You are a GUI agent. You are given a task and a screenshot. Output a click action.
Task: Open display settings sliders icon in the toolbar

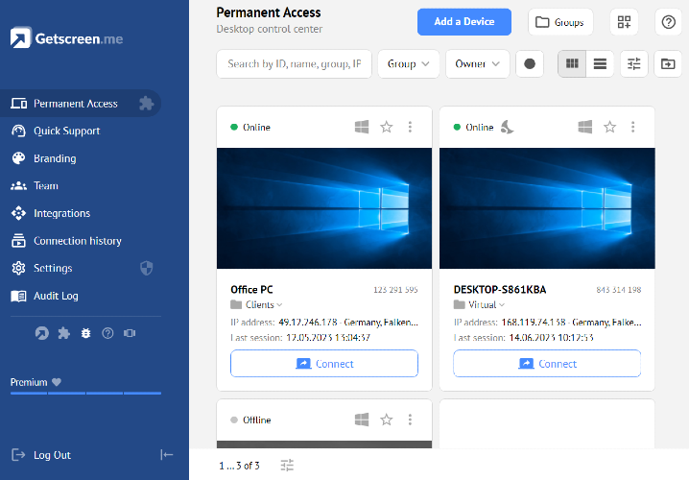[633, 63]
